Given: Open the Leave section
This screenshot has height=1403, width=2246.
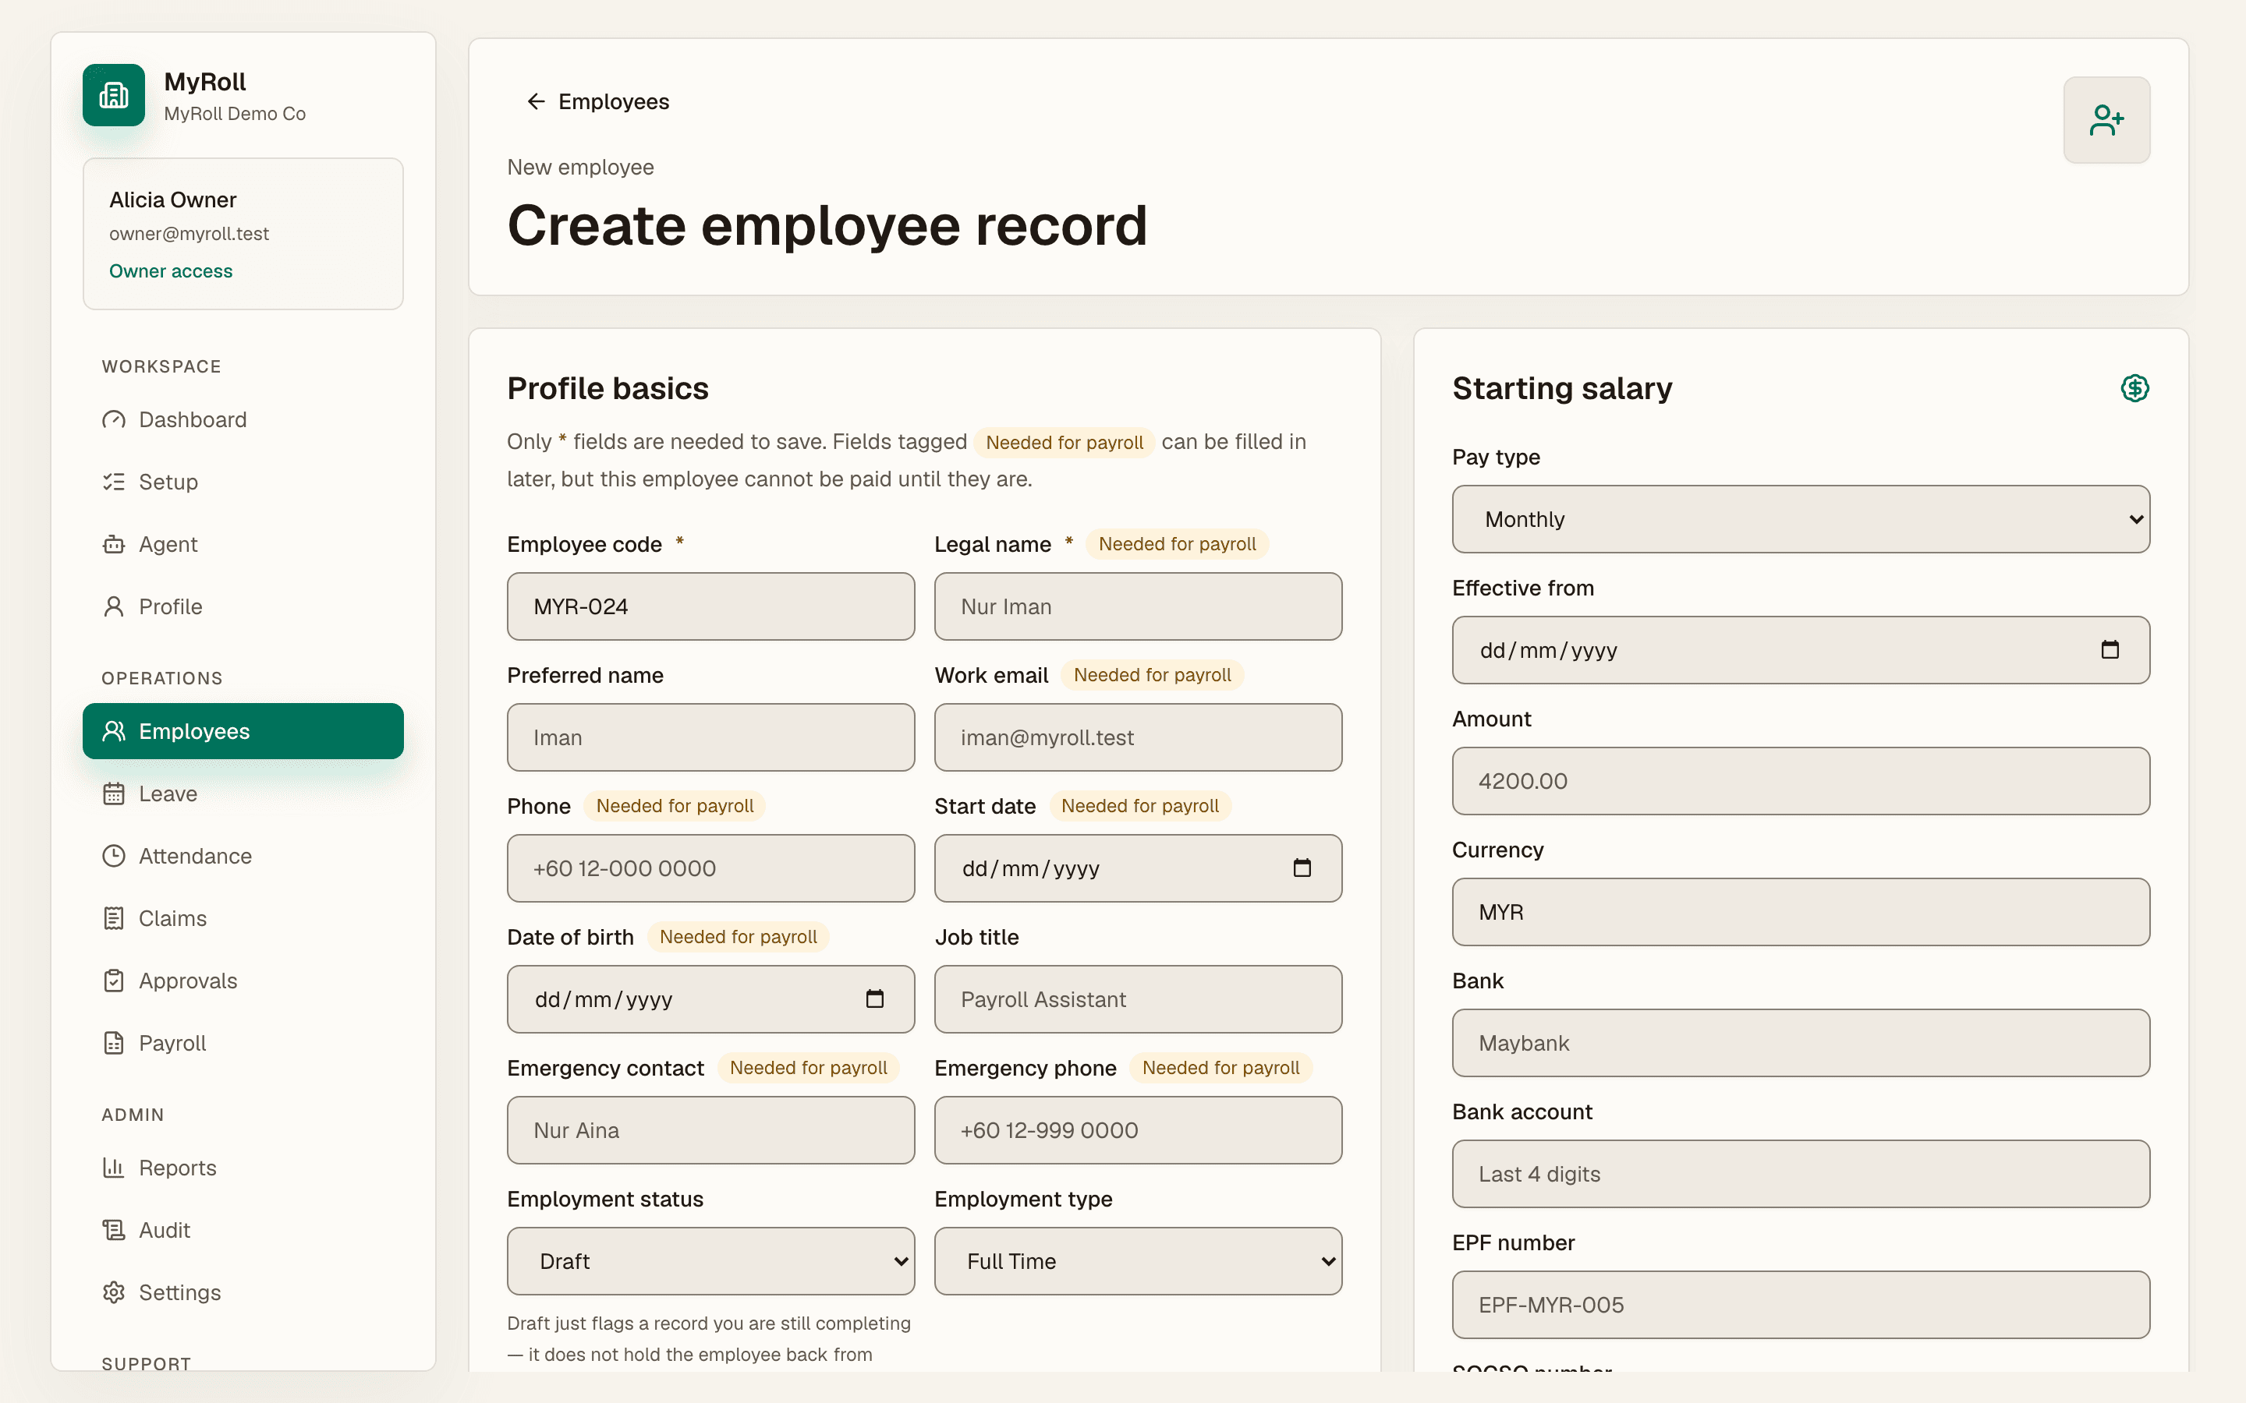Looking at the screenshot, I should pos(243,793).
